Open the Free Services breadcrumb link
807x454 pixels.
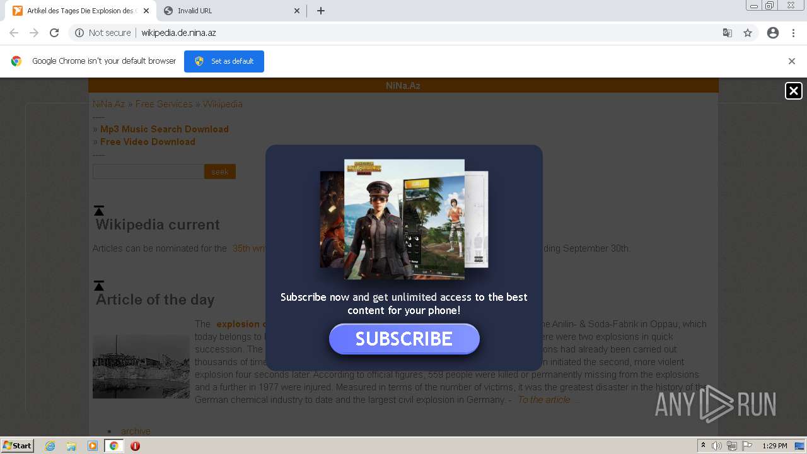(164, 104)
